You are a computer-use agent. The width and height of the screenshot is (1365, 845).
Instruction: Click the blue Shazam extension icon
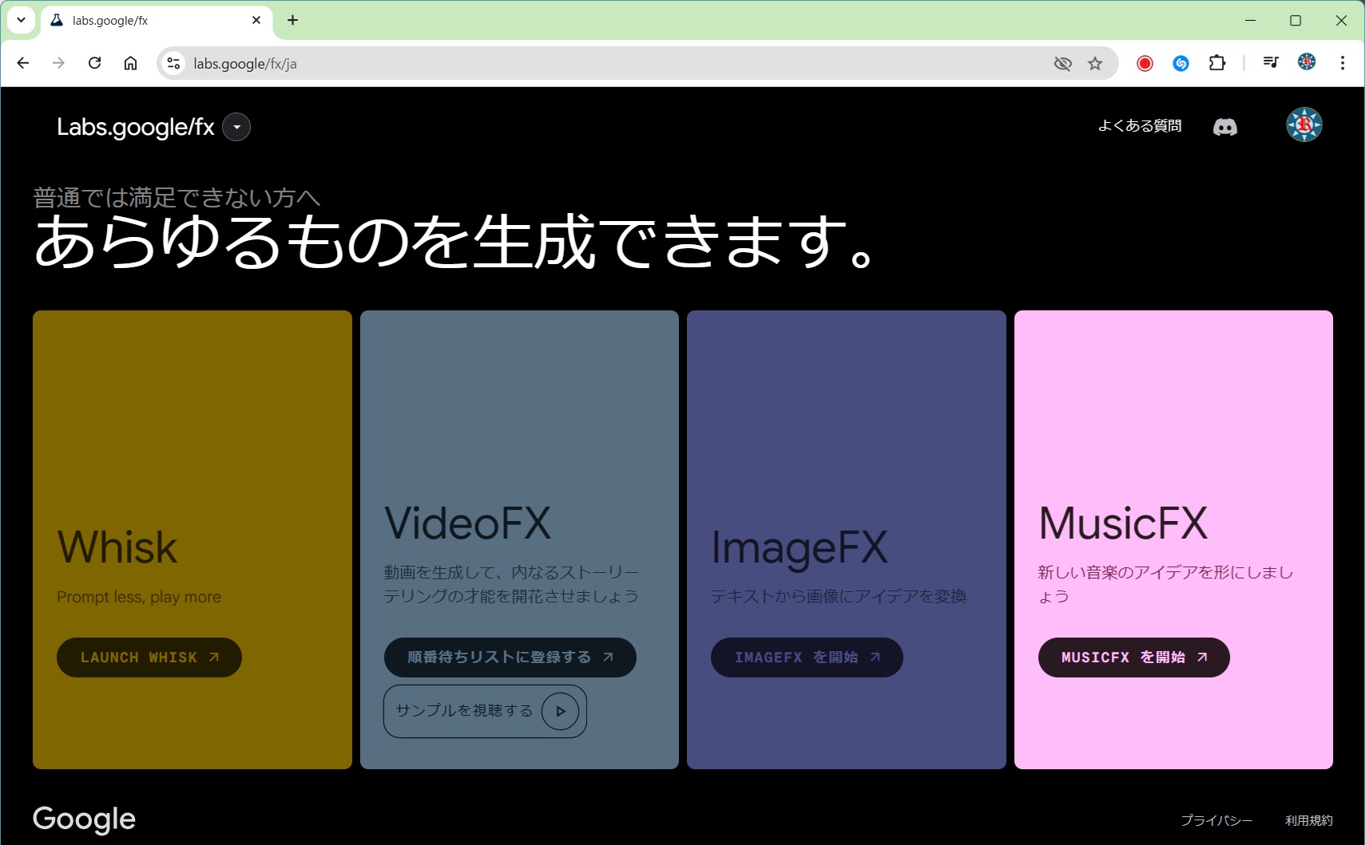1180,63
